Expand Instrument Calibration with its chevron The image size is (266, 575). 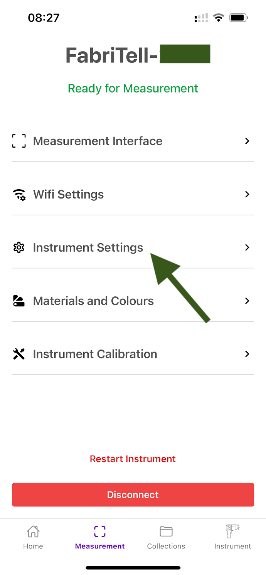(247, 354)
